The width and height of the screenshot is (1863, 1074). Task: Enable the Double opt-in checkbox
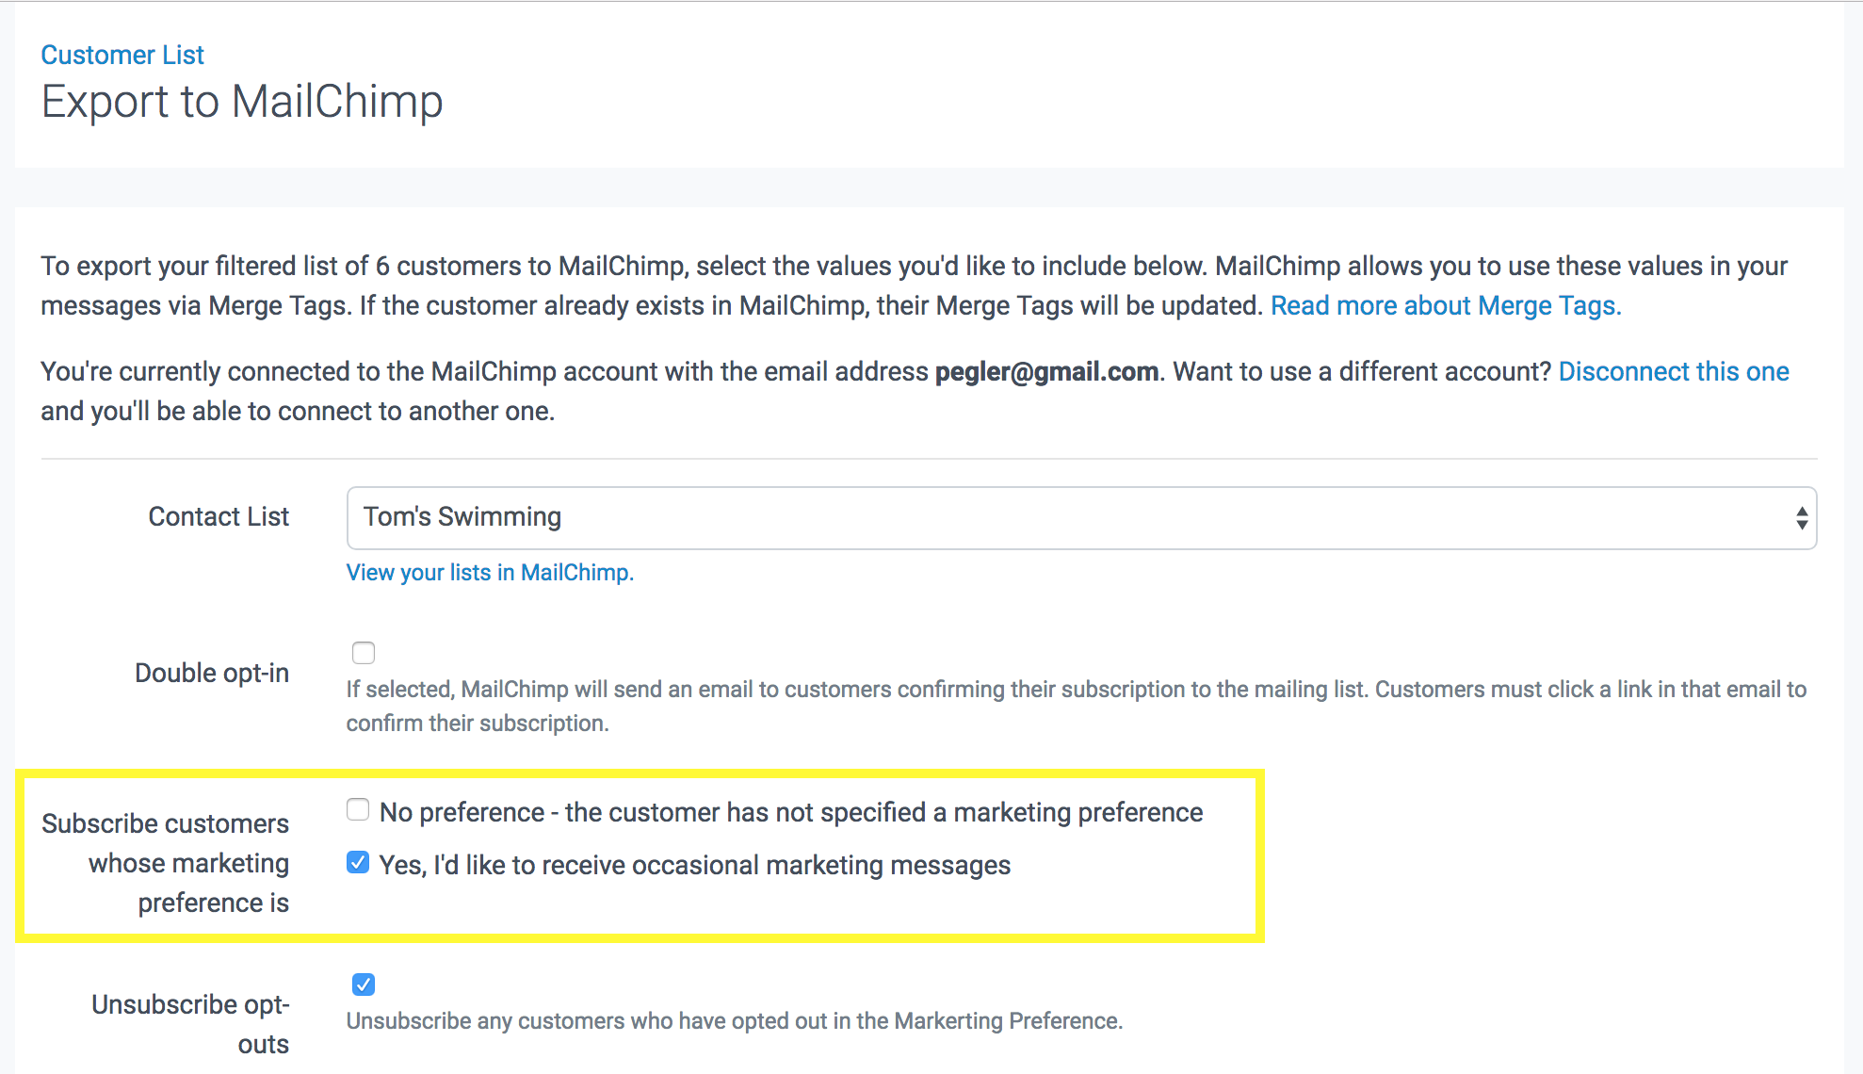coord(364,653)
